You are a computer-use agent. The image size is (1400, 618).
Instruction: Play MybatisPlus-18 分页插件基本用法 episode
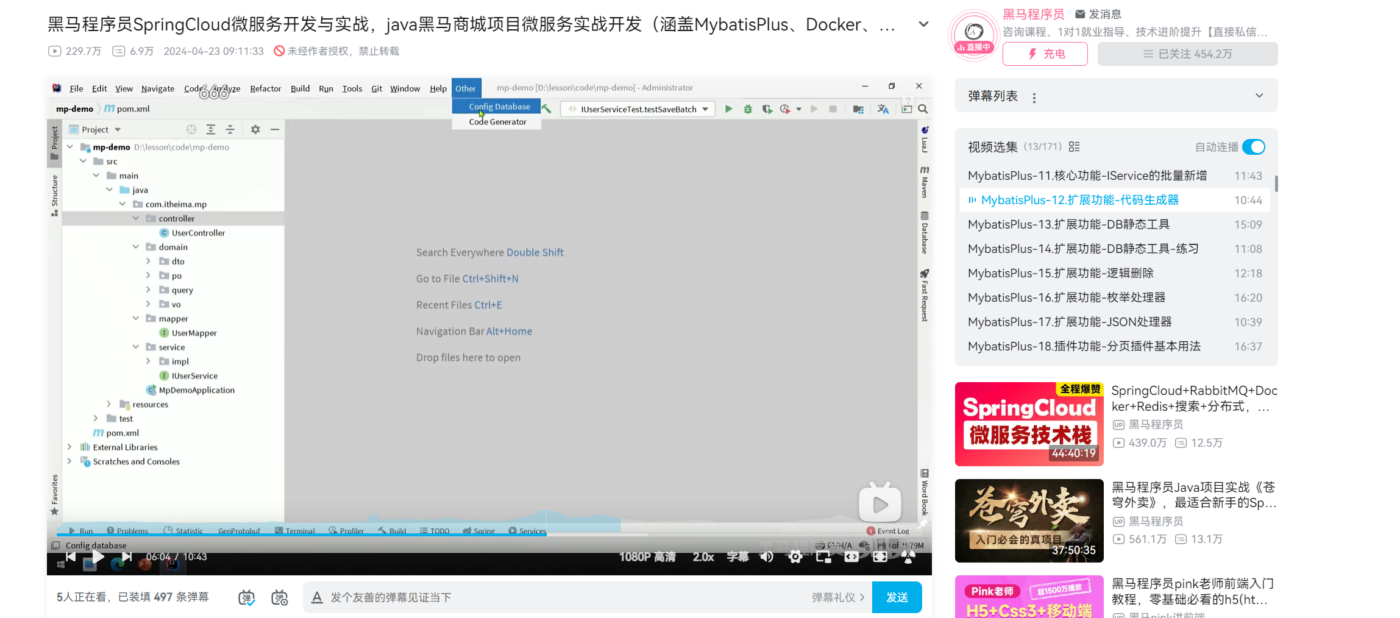click(1115, 346)
